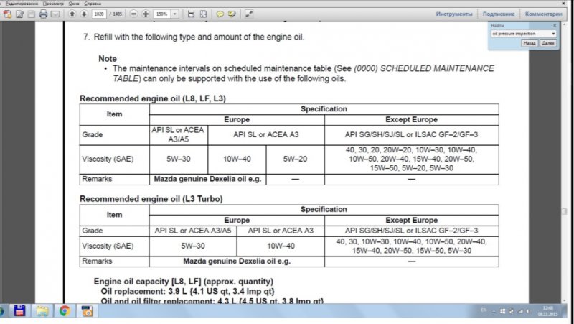Click the '(0000) SCHEDULED MAINTENANCE' reference text
The height and width of the screenshot is (324, 574).
[424, 68]
